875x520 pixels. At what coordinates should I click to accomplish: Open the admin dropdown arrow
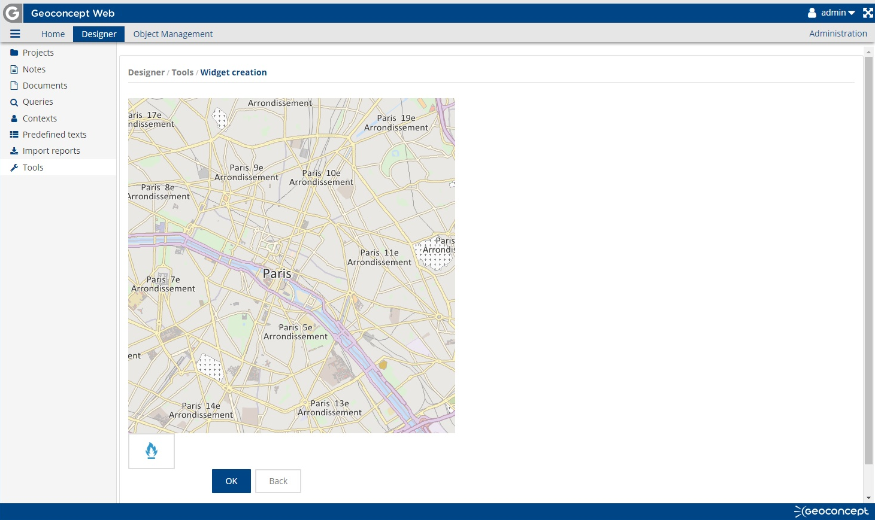(x=852, y=13)
